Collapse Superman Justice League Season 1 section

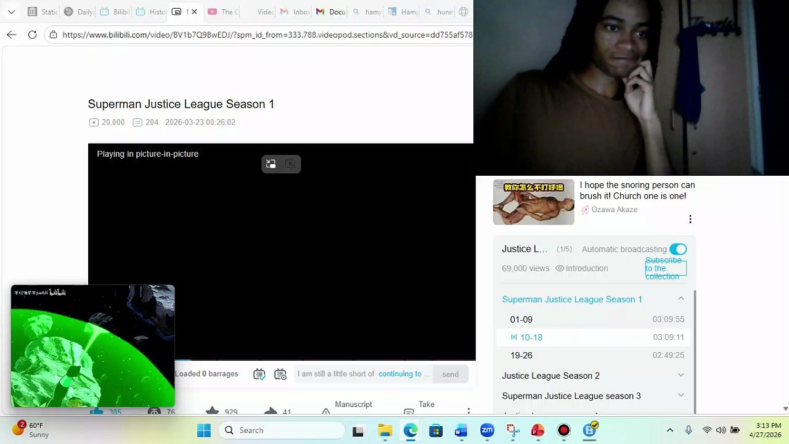pyautogui.click(x=681, y=299)
